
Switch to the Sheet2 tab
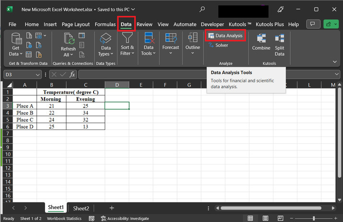81,208
